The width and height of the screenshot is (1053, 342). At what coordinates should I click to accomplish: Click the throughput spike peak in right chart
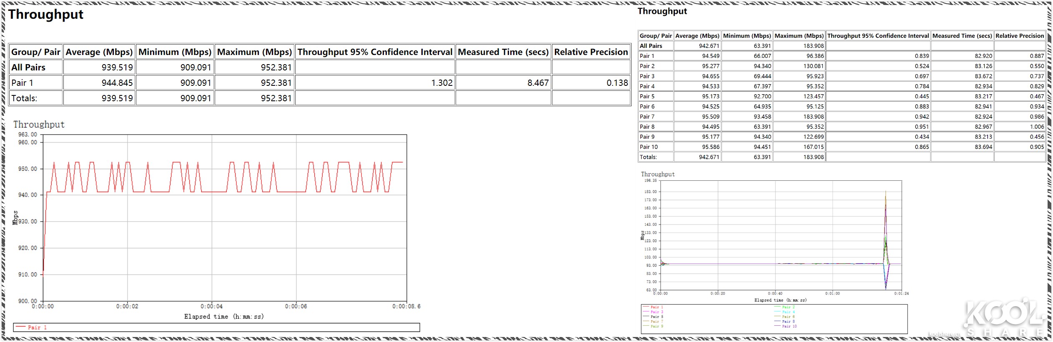(885, 192)
